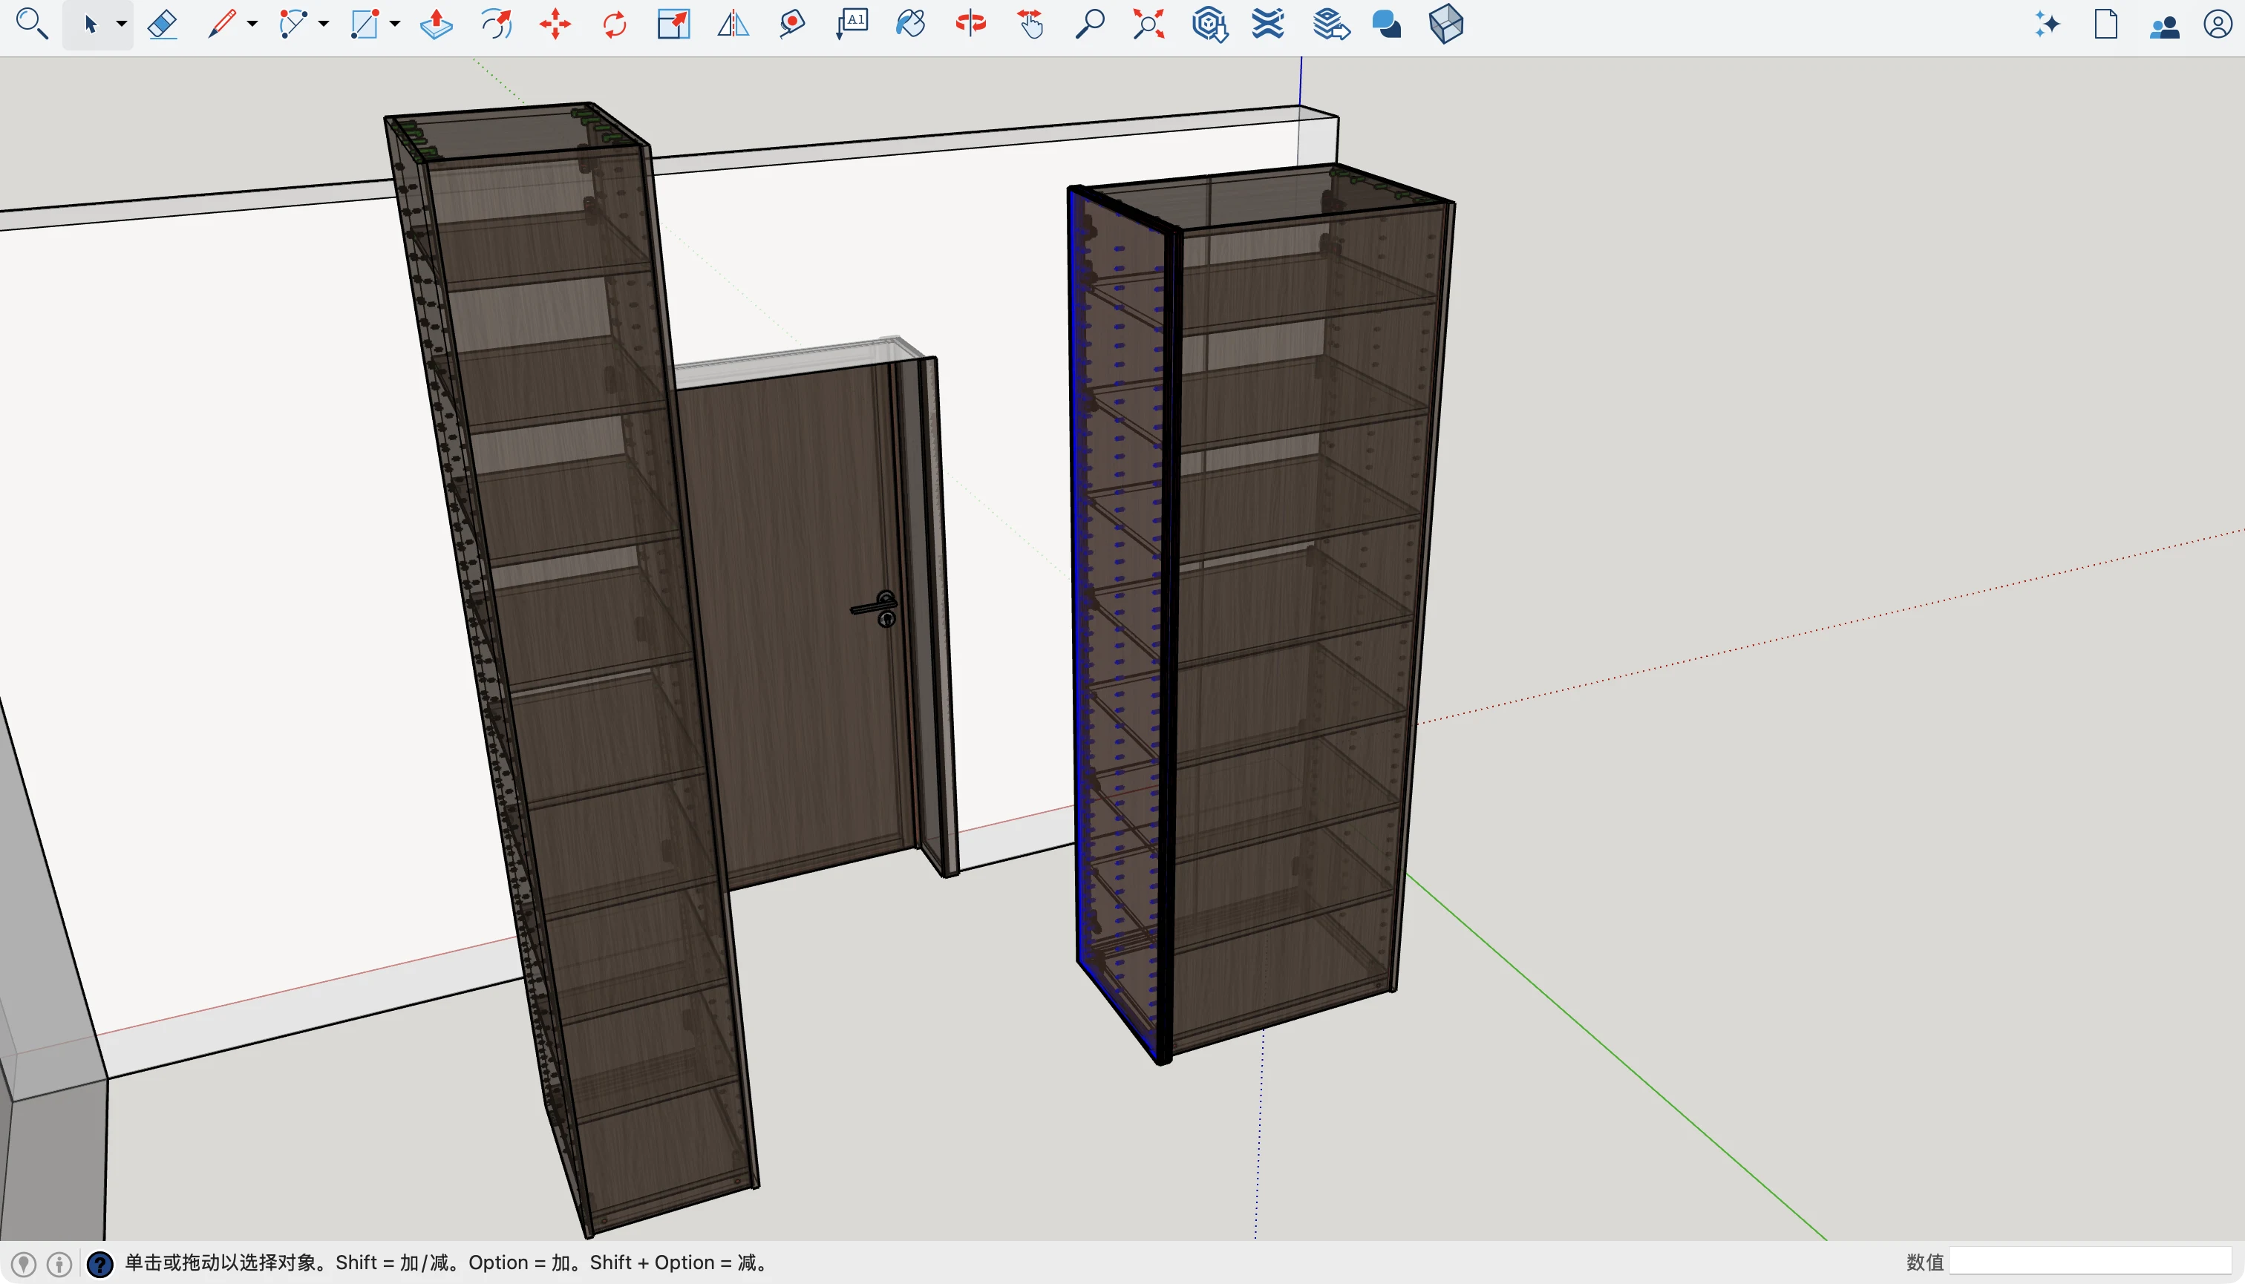
Task: Select the Paint Bucket tool
Action: (910, 24)
